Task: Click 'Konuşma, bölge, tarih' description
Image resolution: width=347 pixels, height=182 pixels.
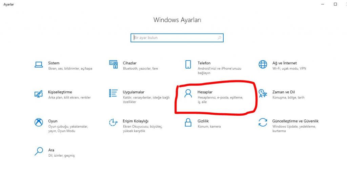Action: click(x=288, y=97)
